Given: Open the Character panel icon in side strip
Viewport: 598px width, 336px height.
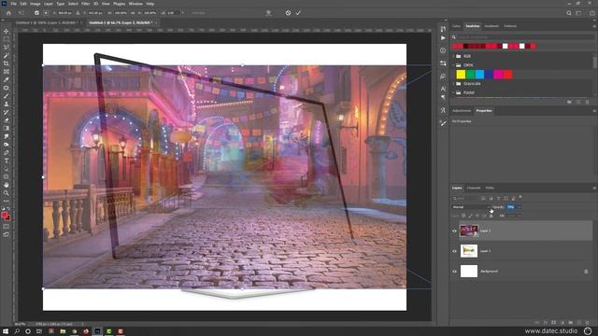Looking at the screenshot, I should pyautogui.click(x=443, y=89).
